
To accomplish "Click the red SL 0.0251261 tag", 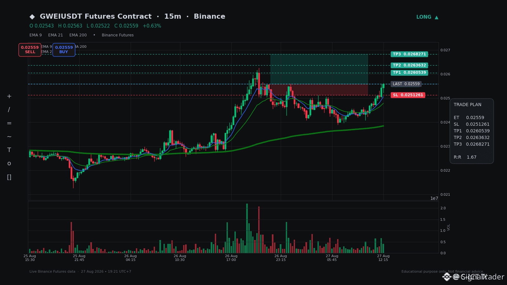I will tap(408, 95).
